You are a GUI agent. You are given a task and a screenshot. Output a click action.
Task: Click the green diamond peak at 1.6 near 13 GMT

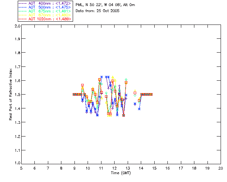(126, 80)
